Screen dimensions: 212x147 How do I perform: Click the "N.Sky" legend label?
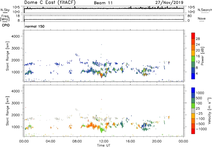pos(5,10)
